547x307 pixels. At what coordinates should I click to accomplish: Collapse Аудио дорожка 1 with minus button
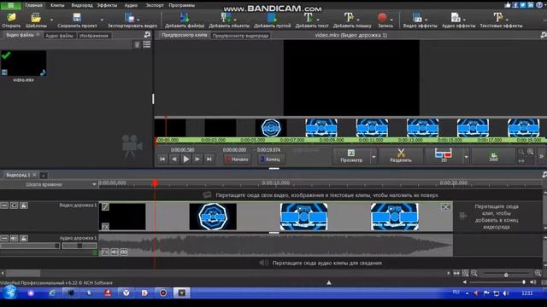coord(4,238)
